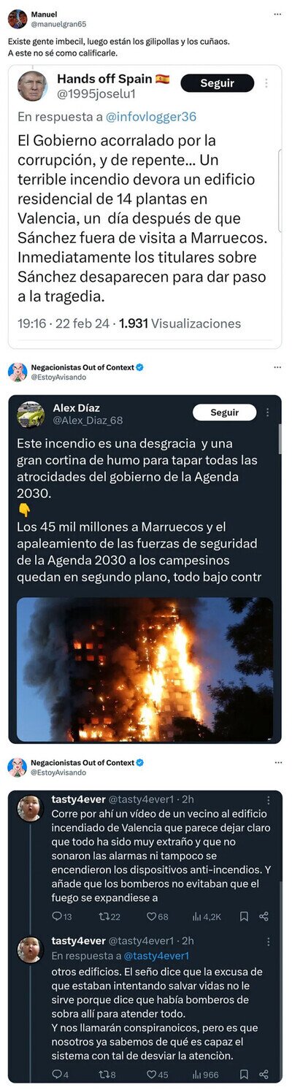Follow the Hands off Spain account
The height and width of the screenshot is (1090, 292).
(x=217, y=83)
